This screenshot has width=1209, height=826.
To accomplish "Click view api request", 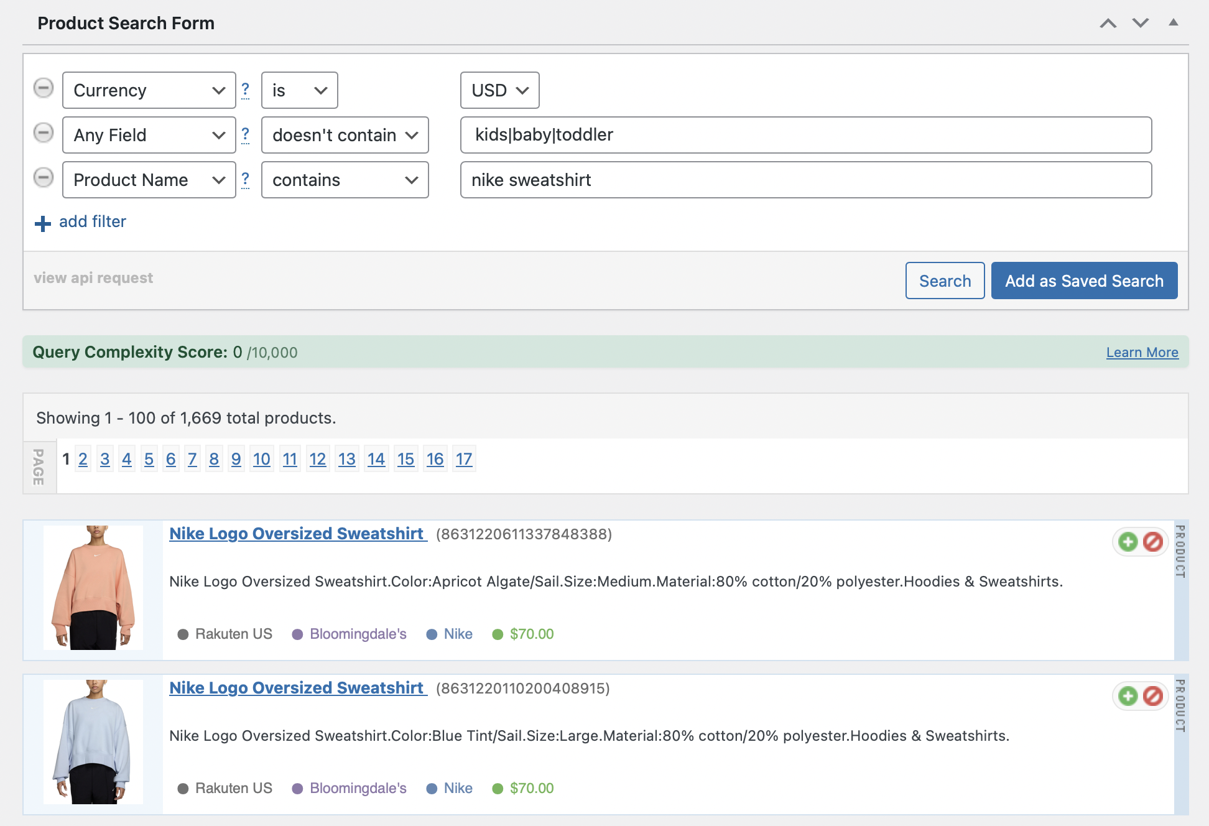I will (x=93, y=278).
